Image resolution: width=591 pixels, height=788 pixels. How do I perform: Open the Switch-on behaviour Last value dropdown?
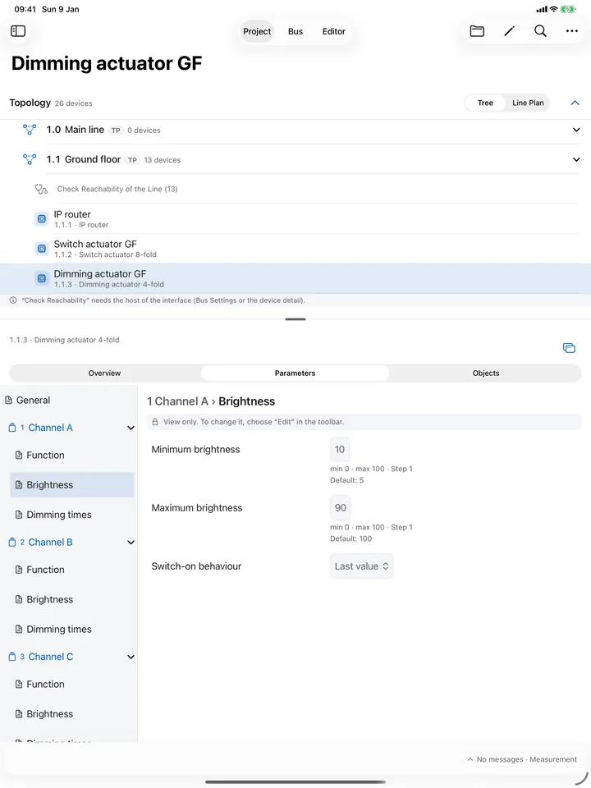[x=361, y=566]
